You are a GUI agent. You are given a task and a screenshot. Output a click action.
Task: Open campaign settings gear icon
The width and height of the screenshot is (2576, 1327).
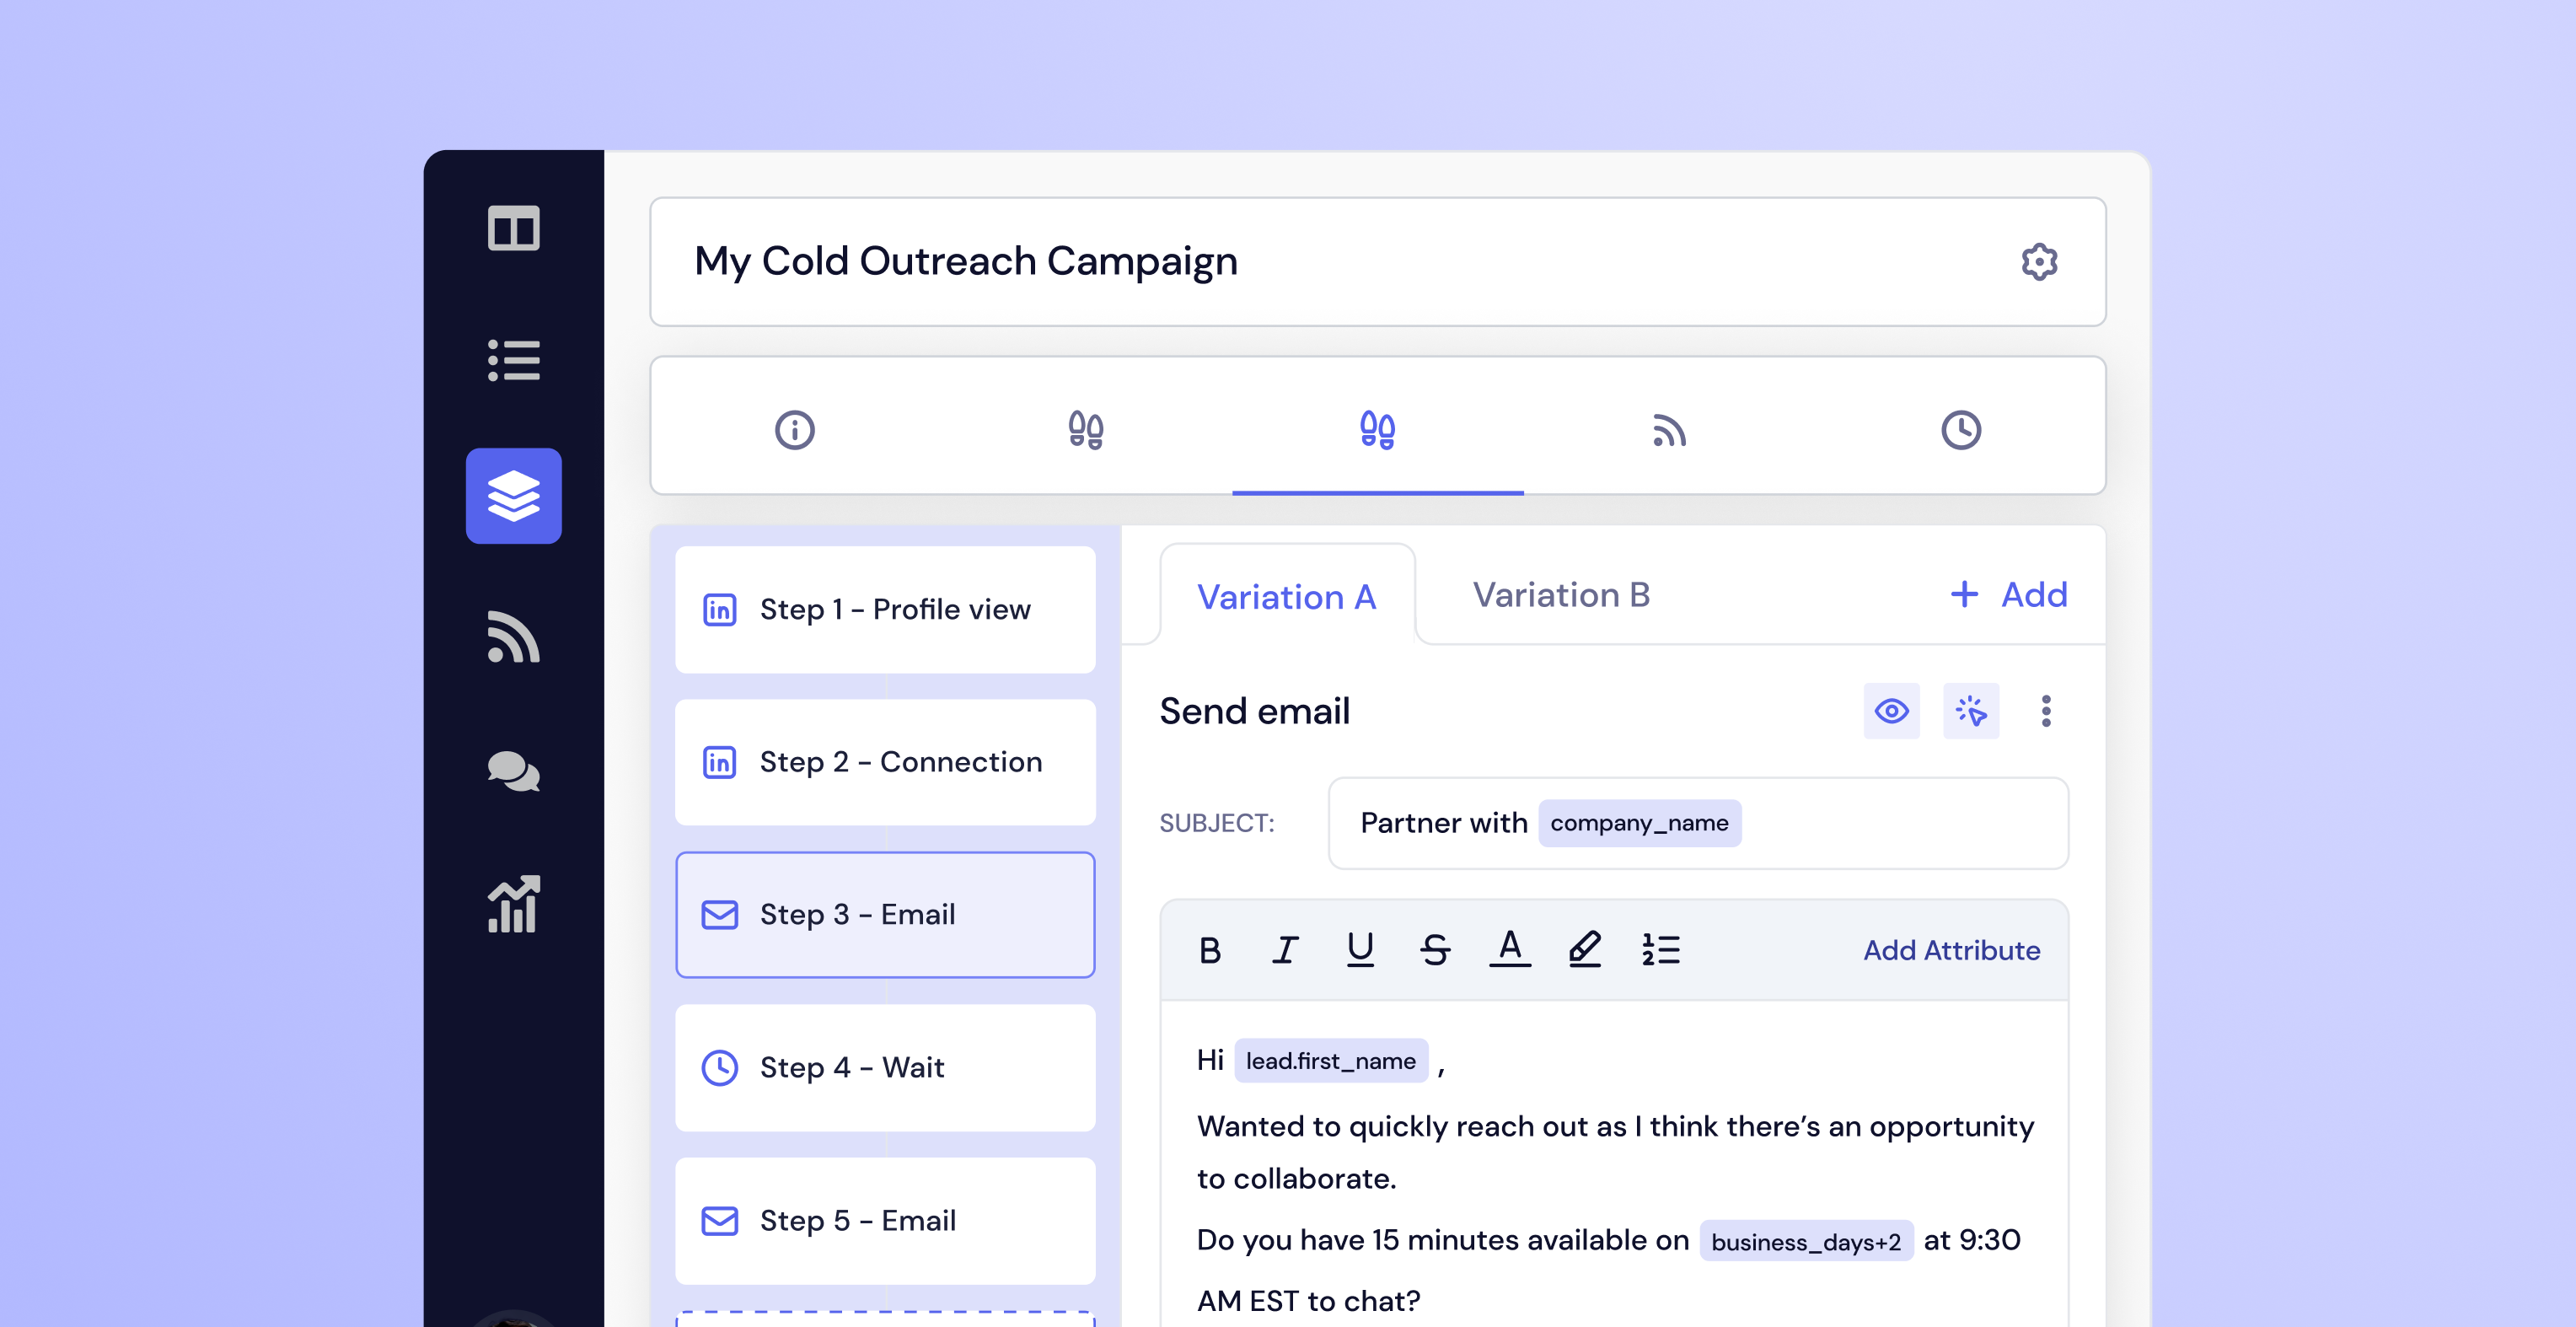(2039, 262)
